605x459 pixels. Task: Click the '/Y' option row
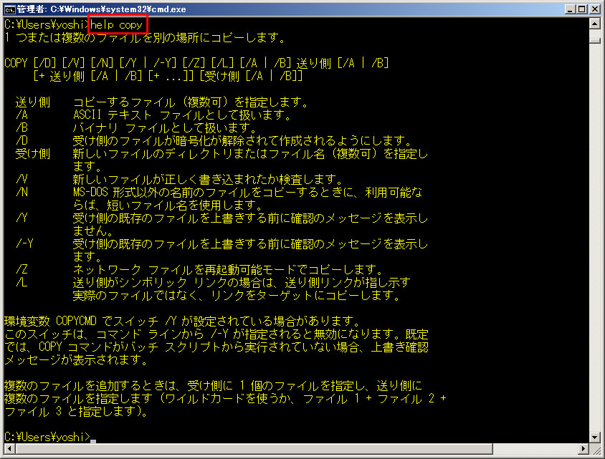[222, 224]
